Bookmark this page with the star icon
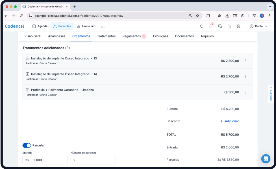 197,16
